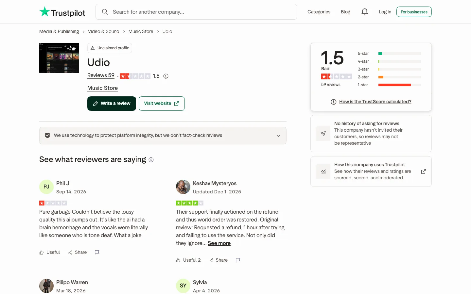Viewport: 471px width, 294px height.
Task: Mark Phil J's review as Useful
Action: coord(50,252)
